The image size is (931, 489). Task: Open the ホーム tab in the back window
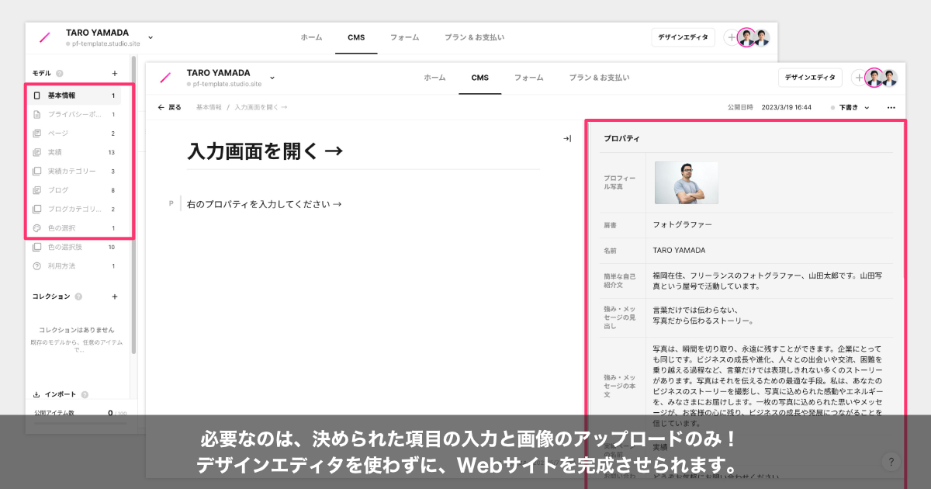(312, 37)
